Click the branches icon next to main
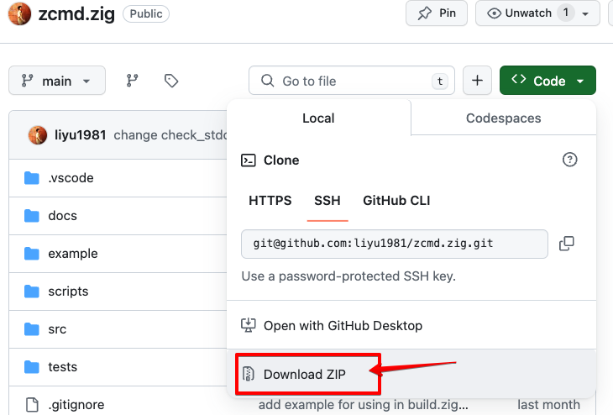Viewport: 613px width, 415px height. [132, 81]
